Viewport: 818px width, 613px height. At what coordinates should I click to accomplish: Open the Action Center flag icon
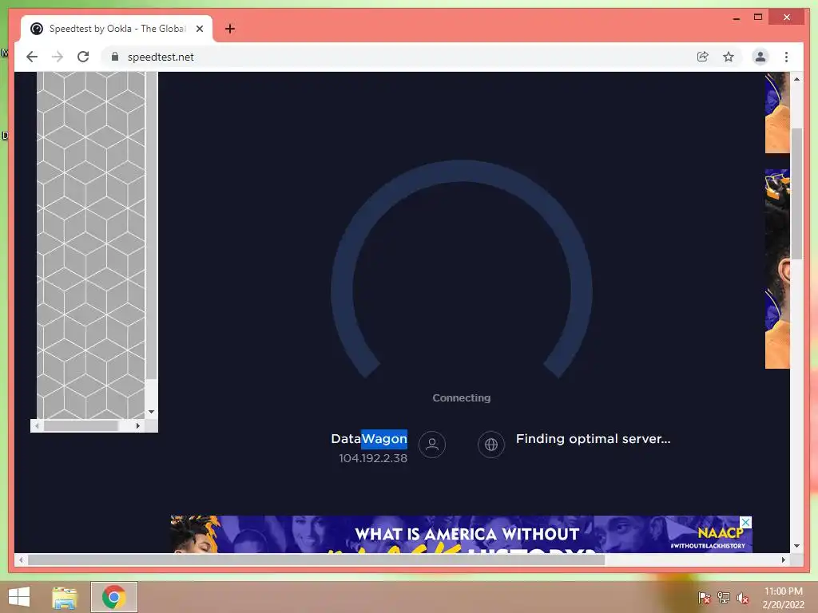tap(704, 598)
